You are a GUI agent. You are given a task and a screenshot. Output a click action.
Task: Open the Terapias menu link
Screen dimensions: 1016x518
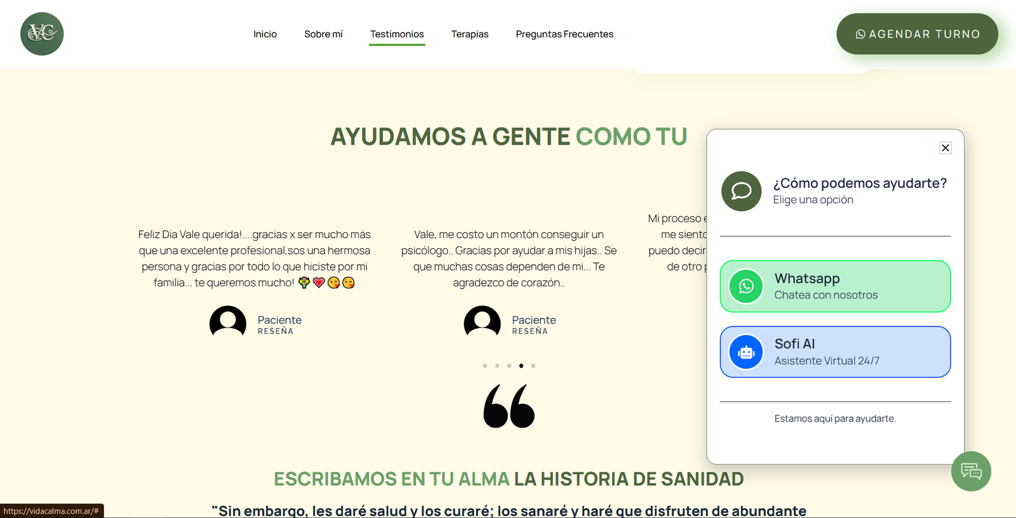pos(469,34)
